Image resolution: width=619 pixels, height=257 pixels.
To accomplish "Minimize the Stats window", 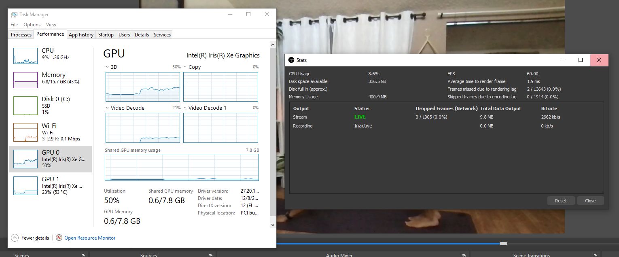I will [x=562, y=60].
